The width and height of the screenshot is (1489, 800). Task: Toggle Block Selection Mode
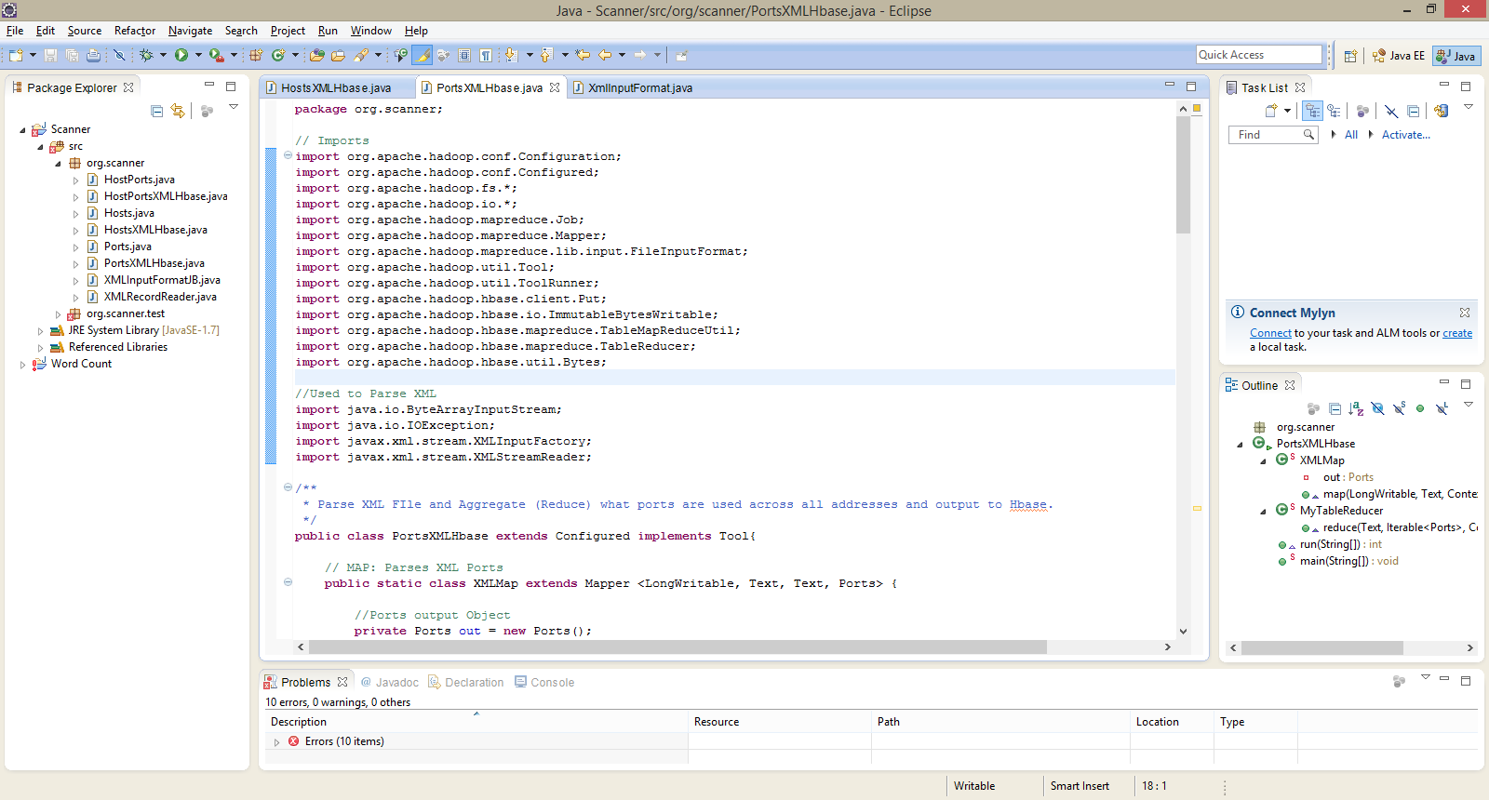[x=464, y=55]
